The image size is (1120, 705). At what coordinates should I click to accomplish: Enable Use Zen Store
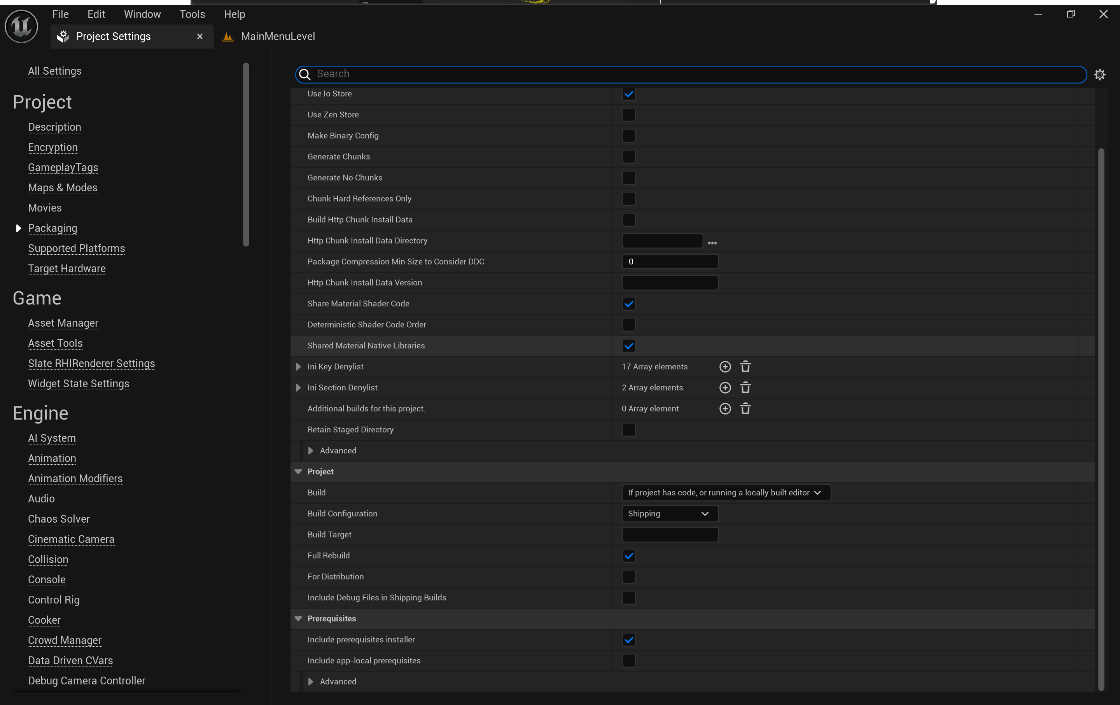click(x=628, y=114)
